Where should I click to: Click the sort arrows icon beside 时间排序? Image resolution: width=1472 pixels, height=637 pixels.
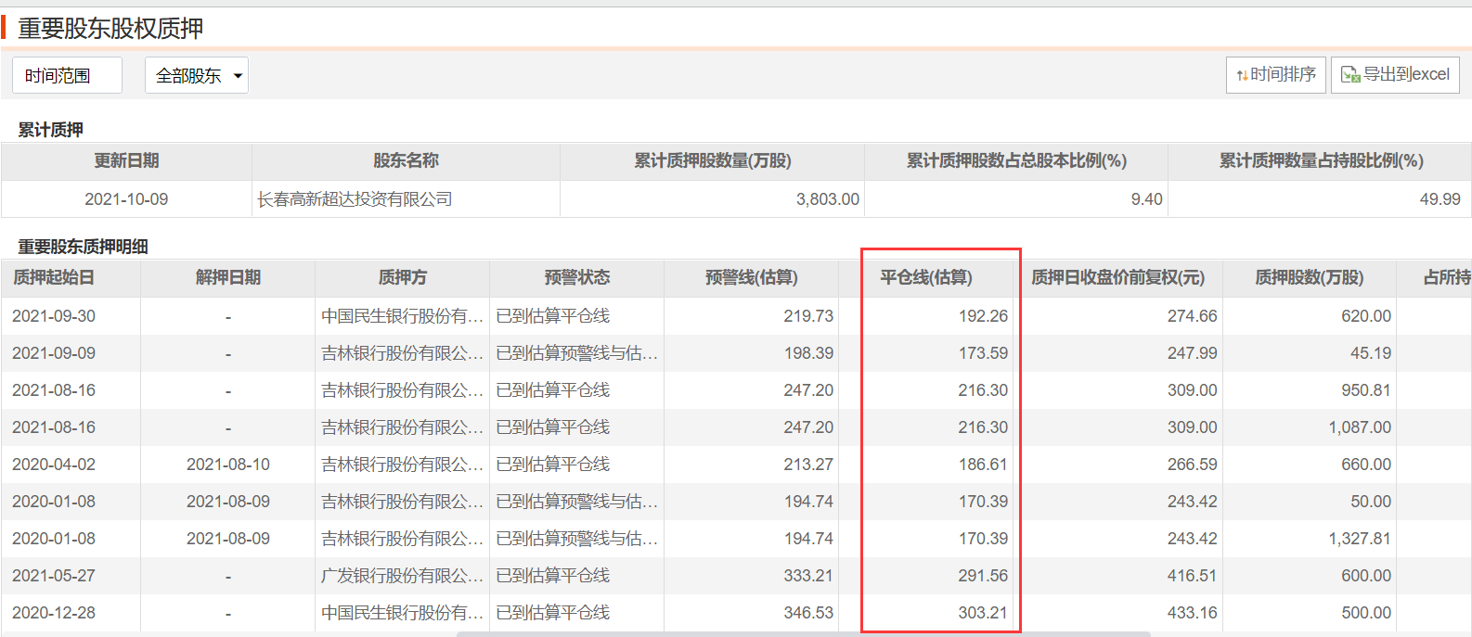click(x=1242, y=75)
